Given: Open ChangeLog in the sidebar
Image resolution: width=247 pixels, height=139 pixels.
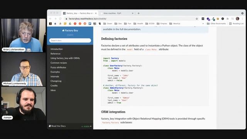Looking at the screenshot, I should pos(56,81).
